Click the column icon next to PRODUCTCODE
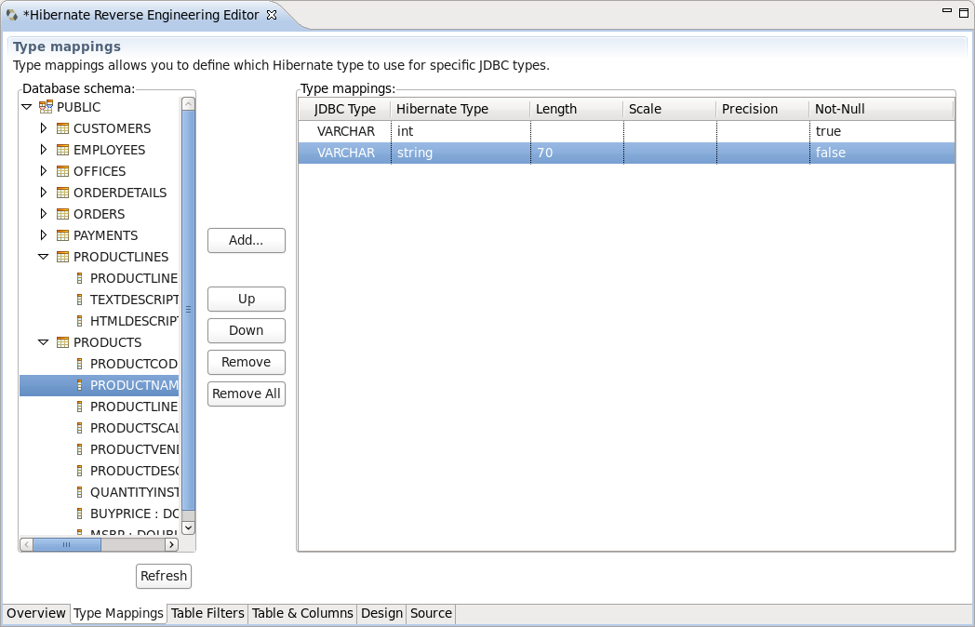 pos(79,364)
